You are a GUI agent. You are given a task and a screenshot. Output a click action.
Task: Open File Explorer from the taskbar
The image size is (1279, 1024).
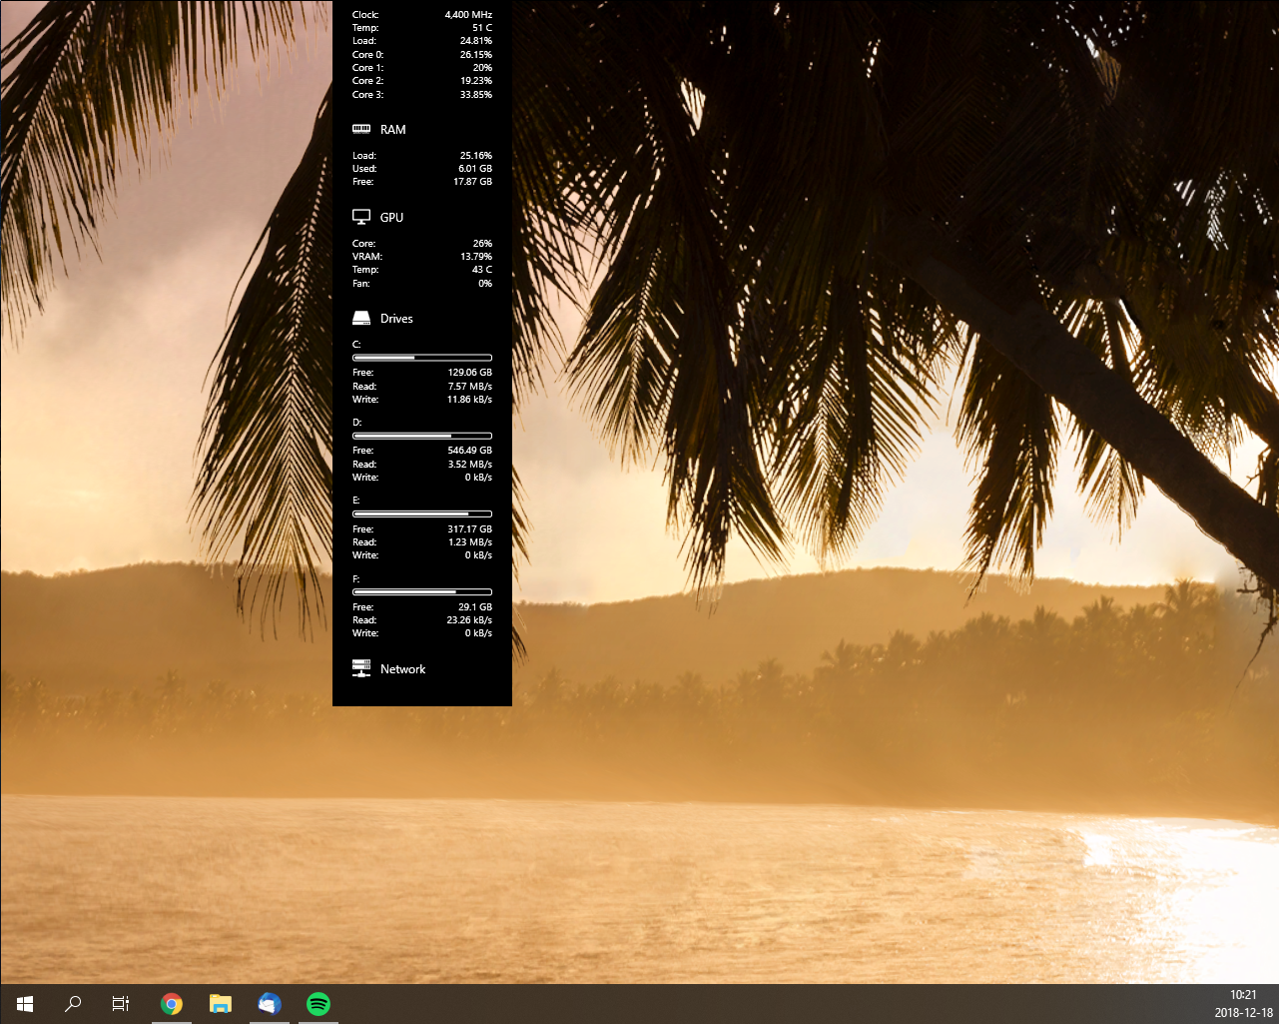click(x=220, y=1003)
